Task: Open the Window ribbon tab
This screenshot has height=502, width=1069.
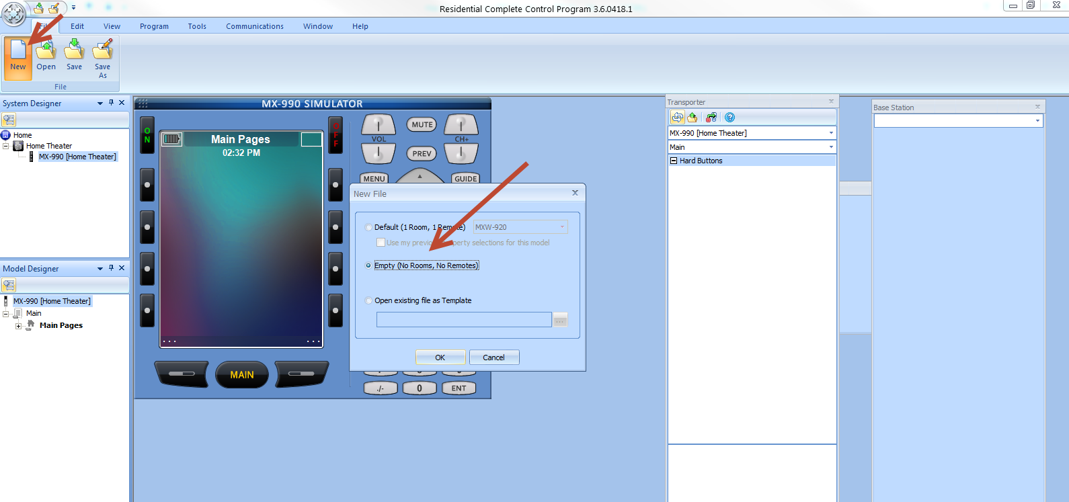Action: (x=318, y=26)
